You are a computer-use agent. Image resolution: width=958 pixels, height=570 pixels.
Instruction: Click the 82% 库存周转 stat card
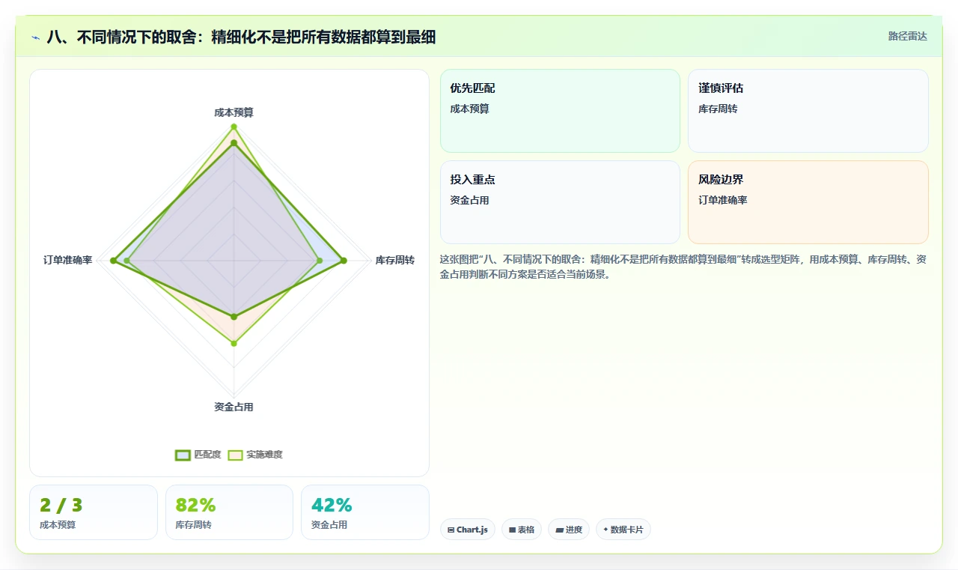point(229,512)
